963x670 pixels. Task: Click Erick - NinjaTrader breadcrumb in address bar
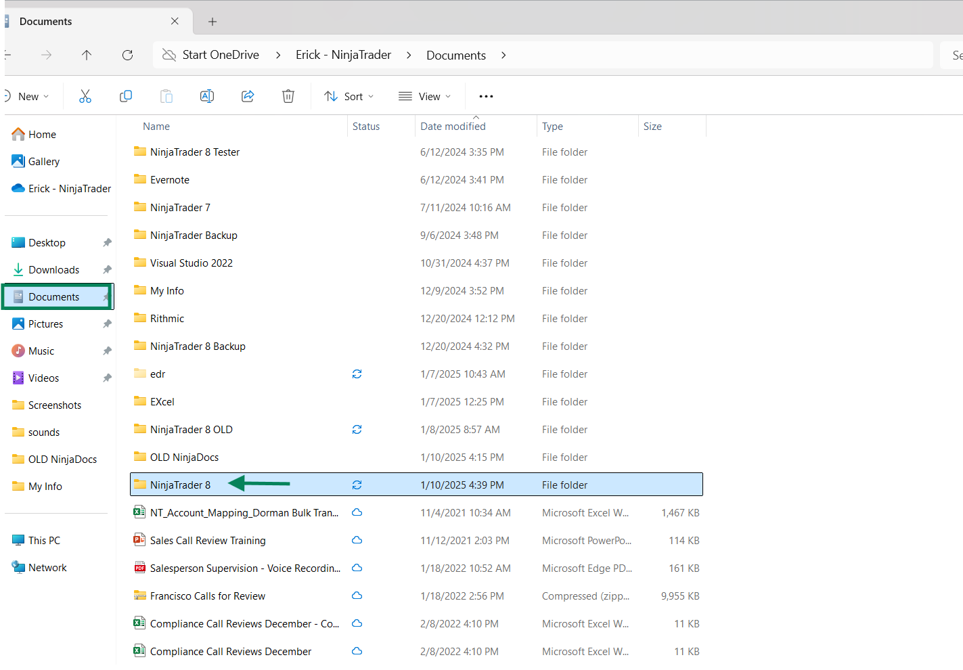click(343, 55)
